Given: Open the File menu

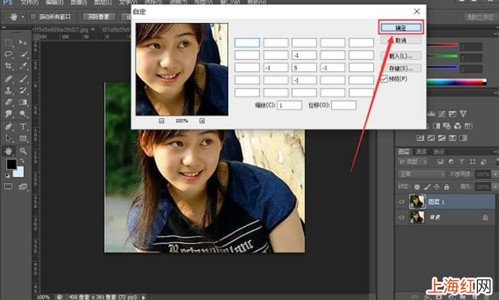Looking at the screenshot, I should click(x=29, y=2).
